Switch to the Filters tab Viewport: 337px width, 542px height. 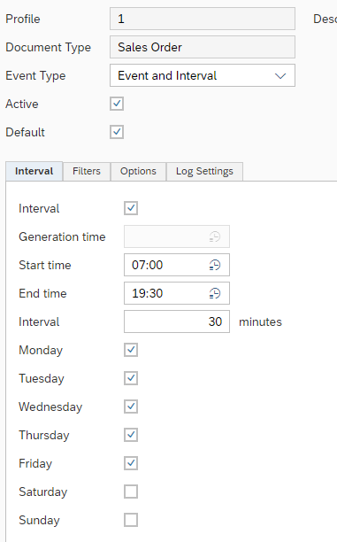[87, 172]
